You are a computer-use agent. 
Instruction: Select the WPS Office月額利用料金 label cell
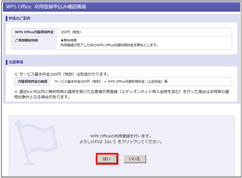point(34,32)
